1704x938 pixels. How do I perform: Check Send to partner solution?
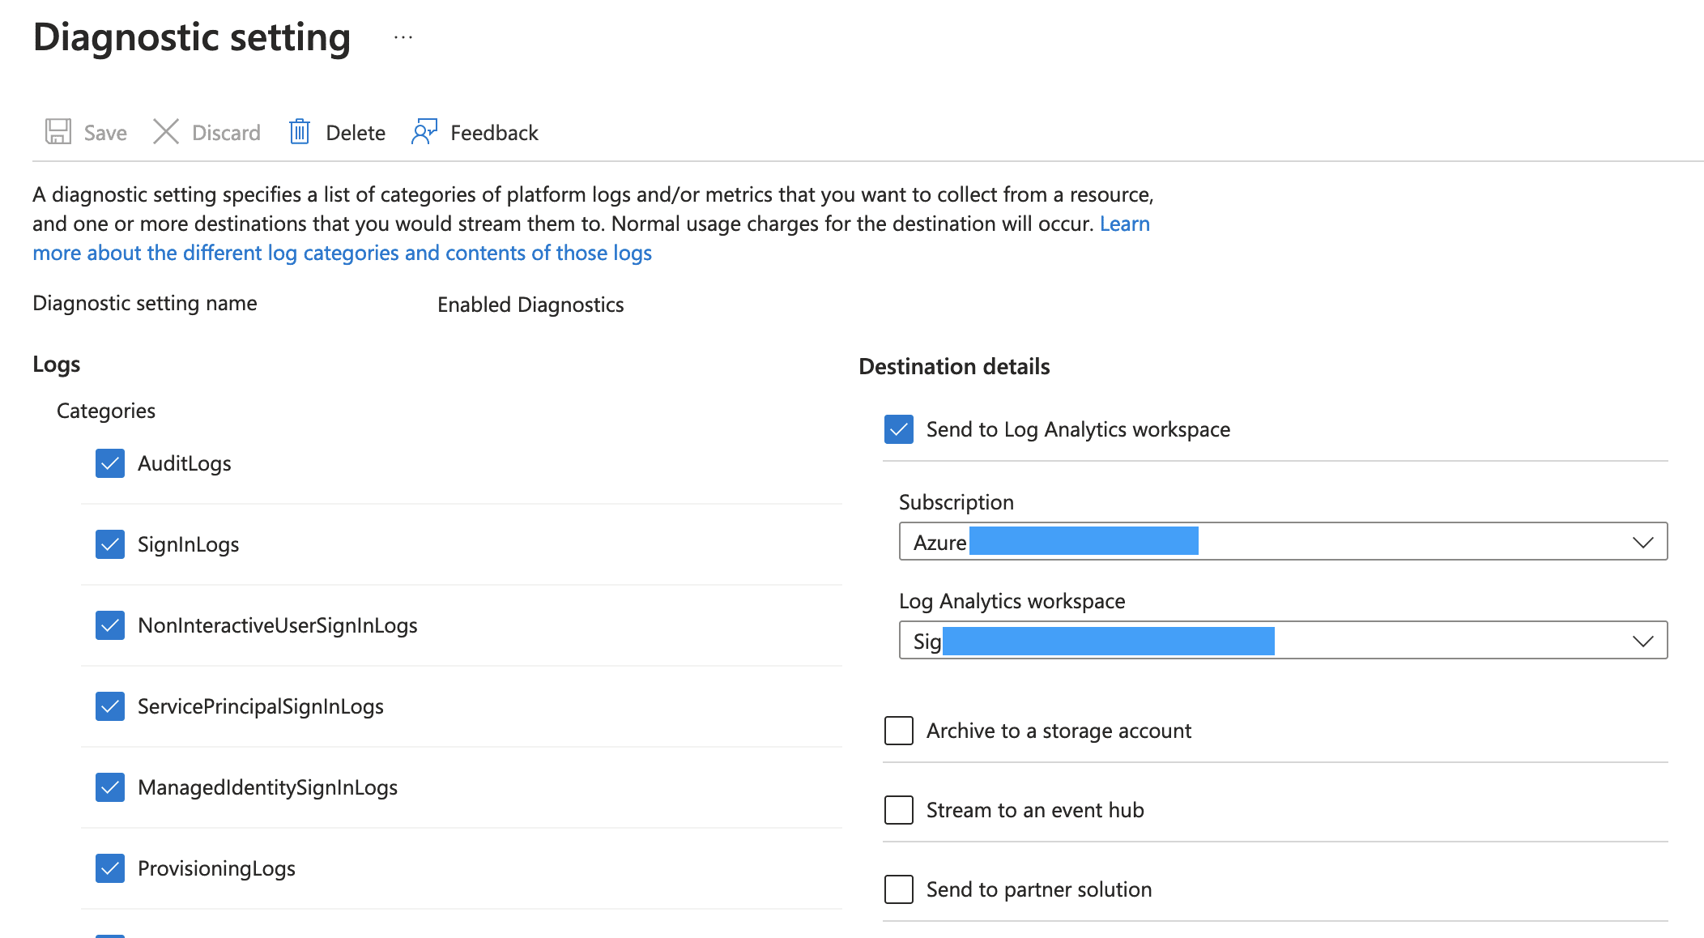click(x=899, y=889)
